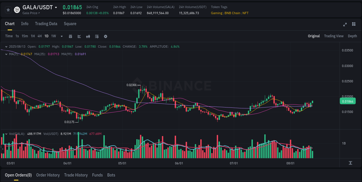Open the widgets layout grid icon
Image resolution: width=362 pixels, height=182 pixels.
(x=354, y=24)
